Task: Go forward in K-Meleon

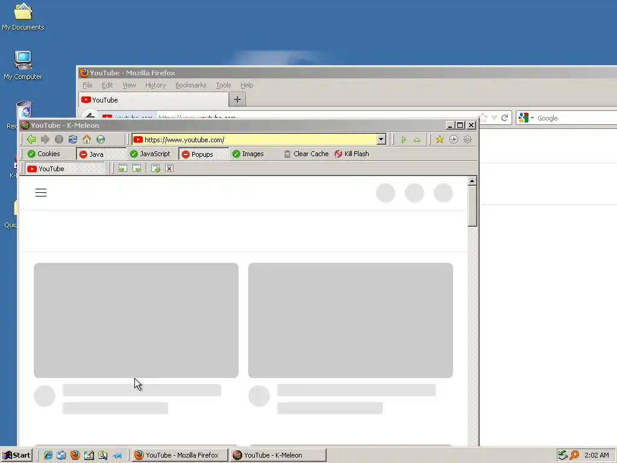Action: (x=45, y=139)
